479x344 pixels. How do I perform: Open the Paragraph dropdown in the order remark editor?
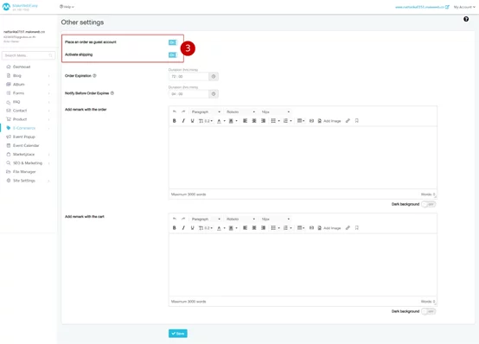click(206, 111)
